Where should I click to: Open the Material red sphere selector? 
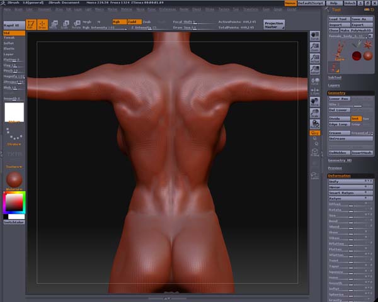click(14, 179)
